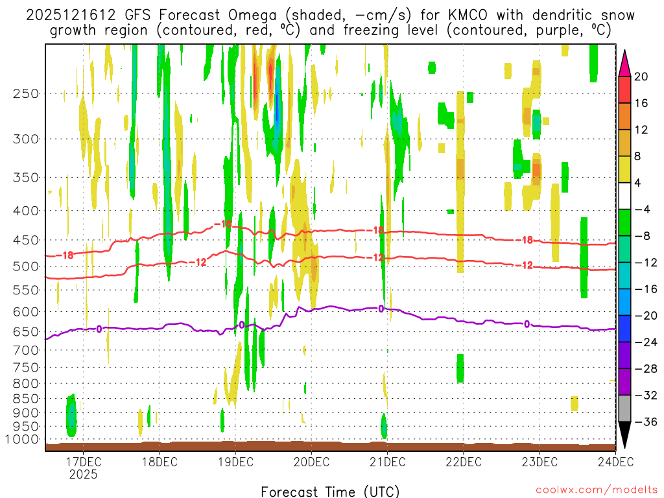Click the 900 pressure level label
The height and width of the screenshot is (498, 664).
pyautogui.click(x=25, y=412)
